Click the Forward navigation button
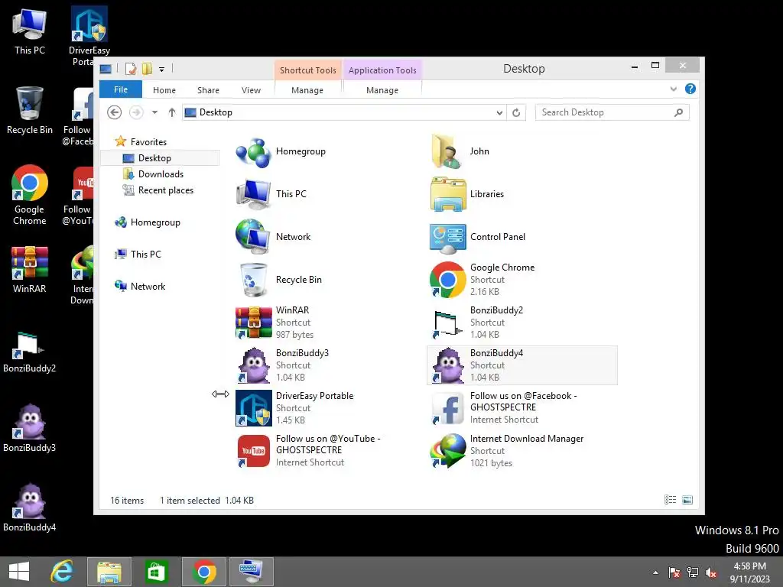783x587 pixels. [136, 112]
